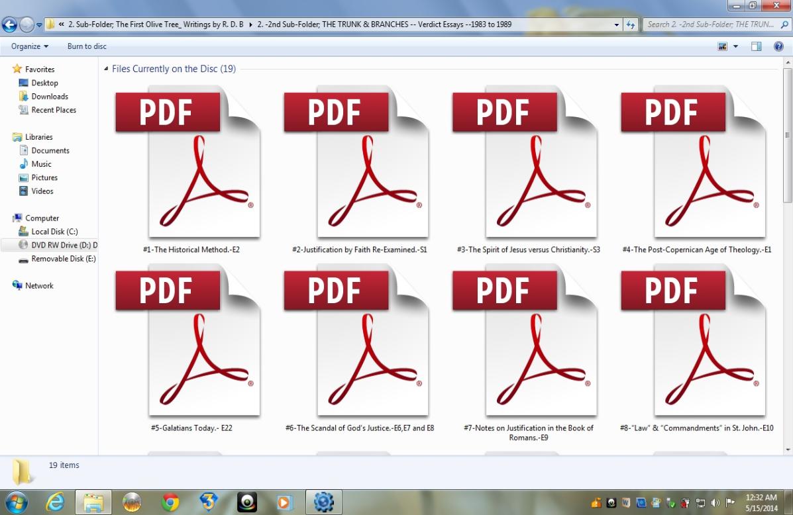Expand the arrow between the breadcrumb folders

(x=250, y=24)
